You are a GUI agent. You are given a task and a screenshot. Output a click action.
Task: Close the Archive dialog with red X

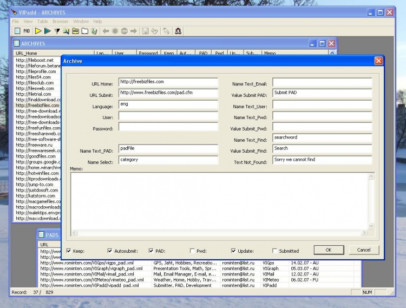tap(378, 61)
